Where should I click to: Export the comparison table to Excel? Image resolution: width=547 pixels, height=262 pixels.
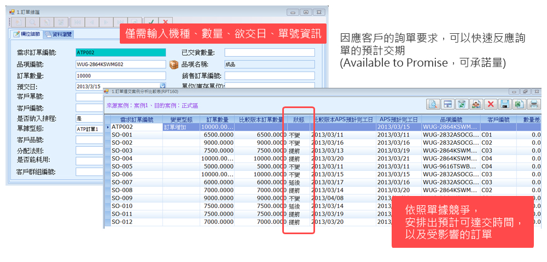pyautogui.click(x=519, y=104)
